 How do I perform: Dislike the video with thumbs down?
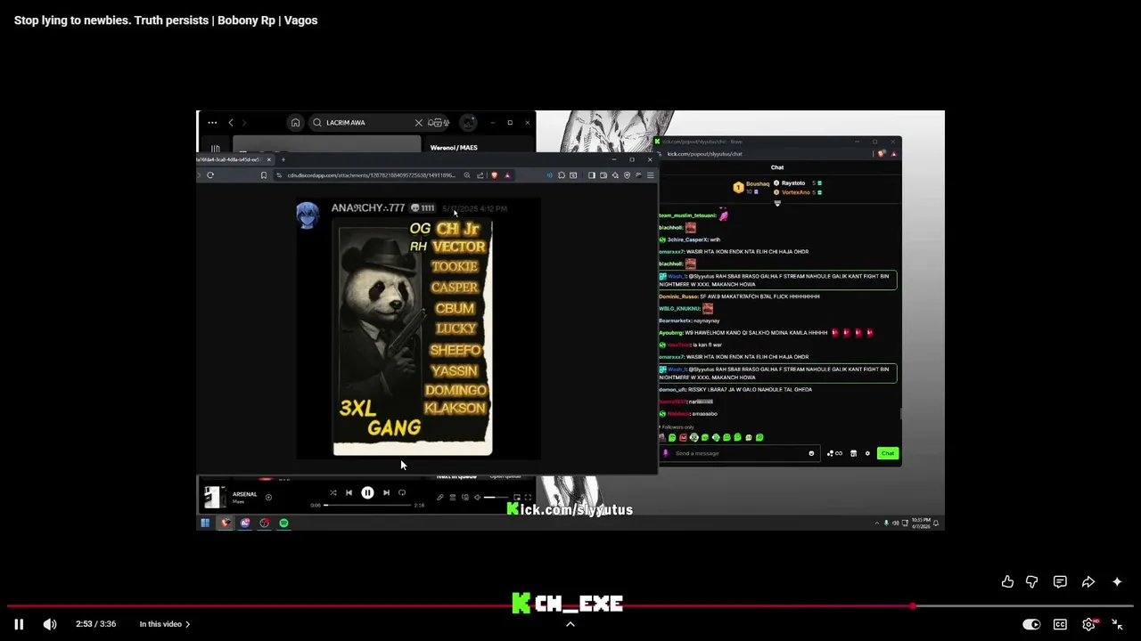(1031, 581)
